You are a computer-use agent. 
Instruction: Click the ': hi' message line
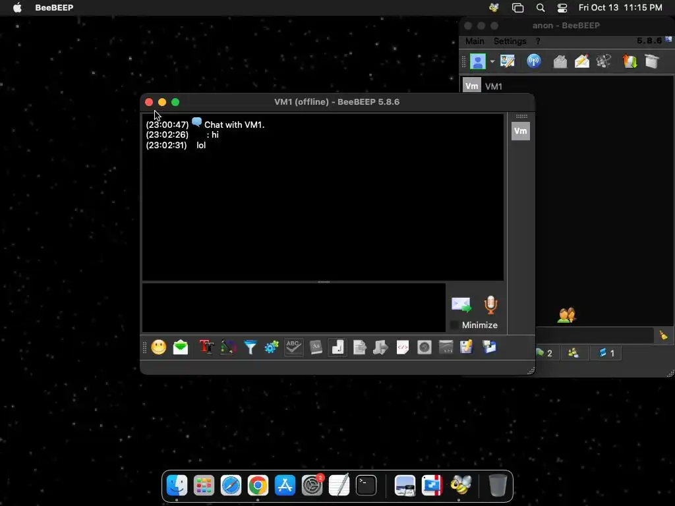click(213, 135)
